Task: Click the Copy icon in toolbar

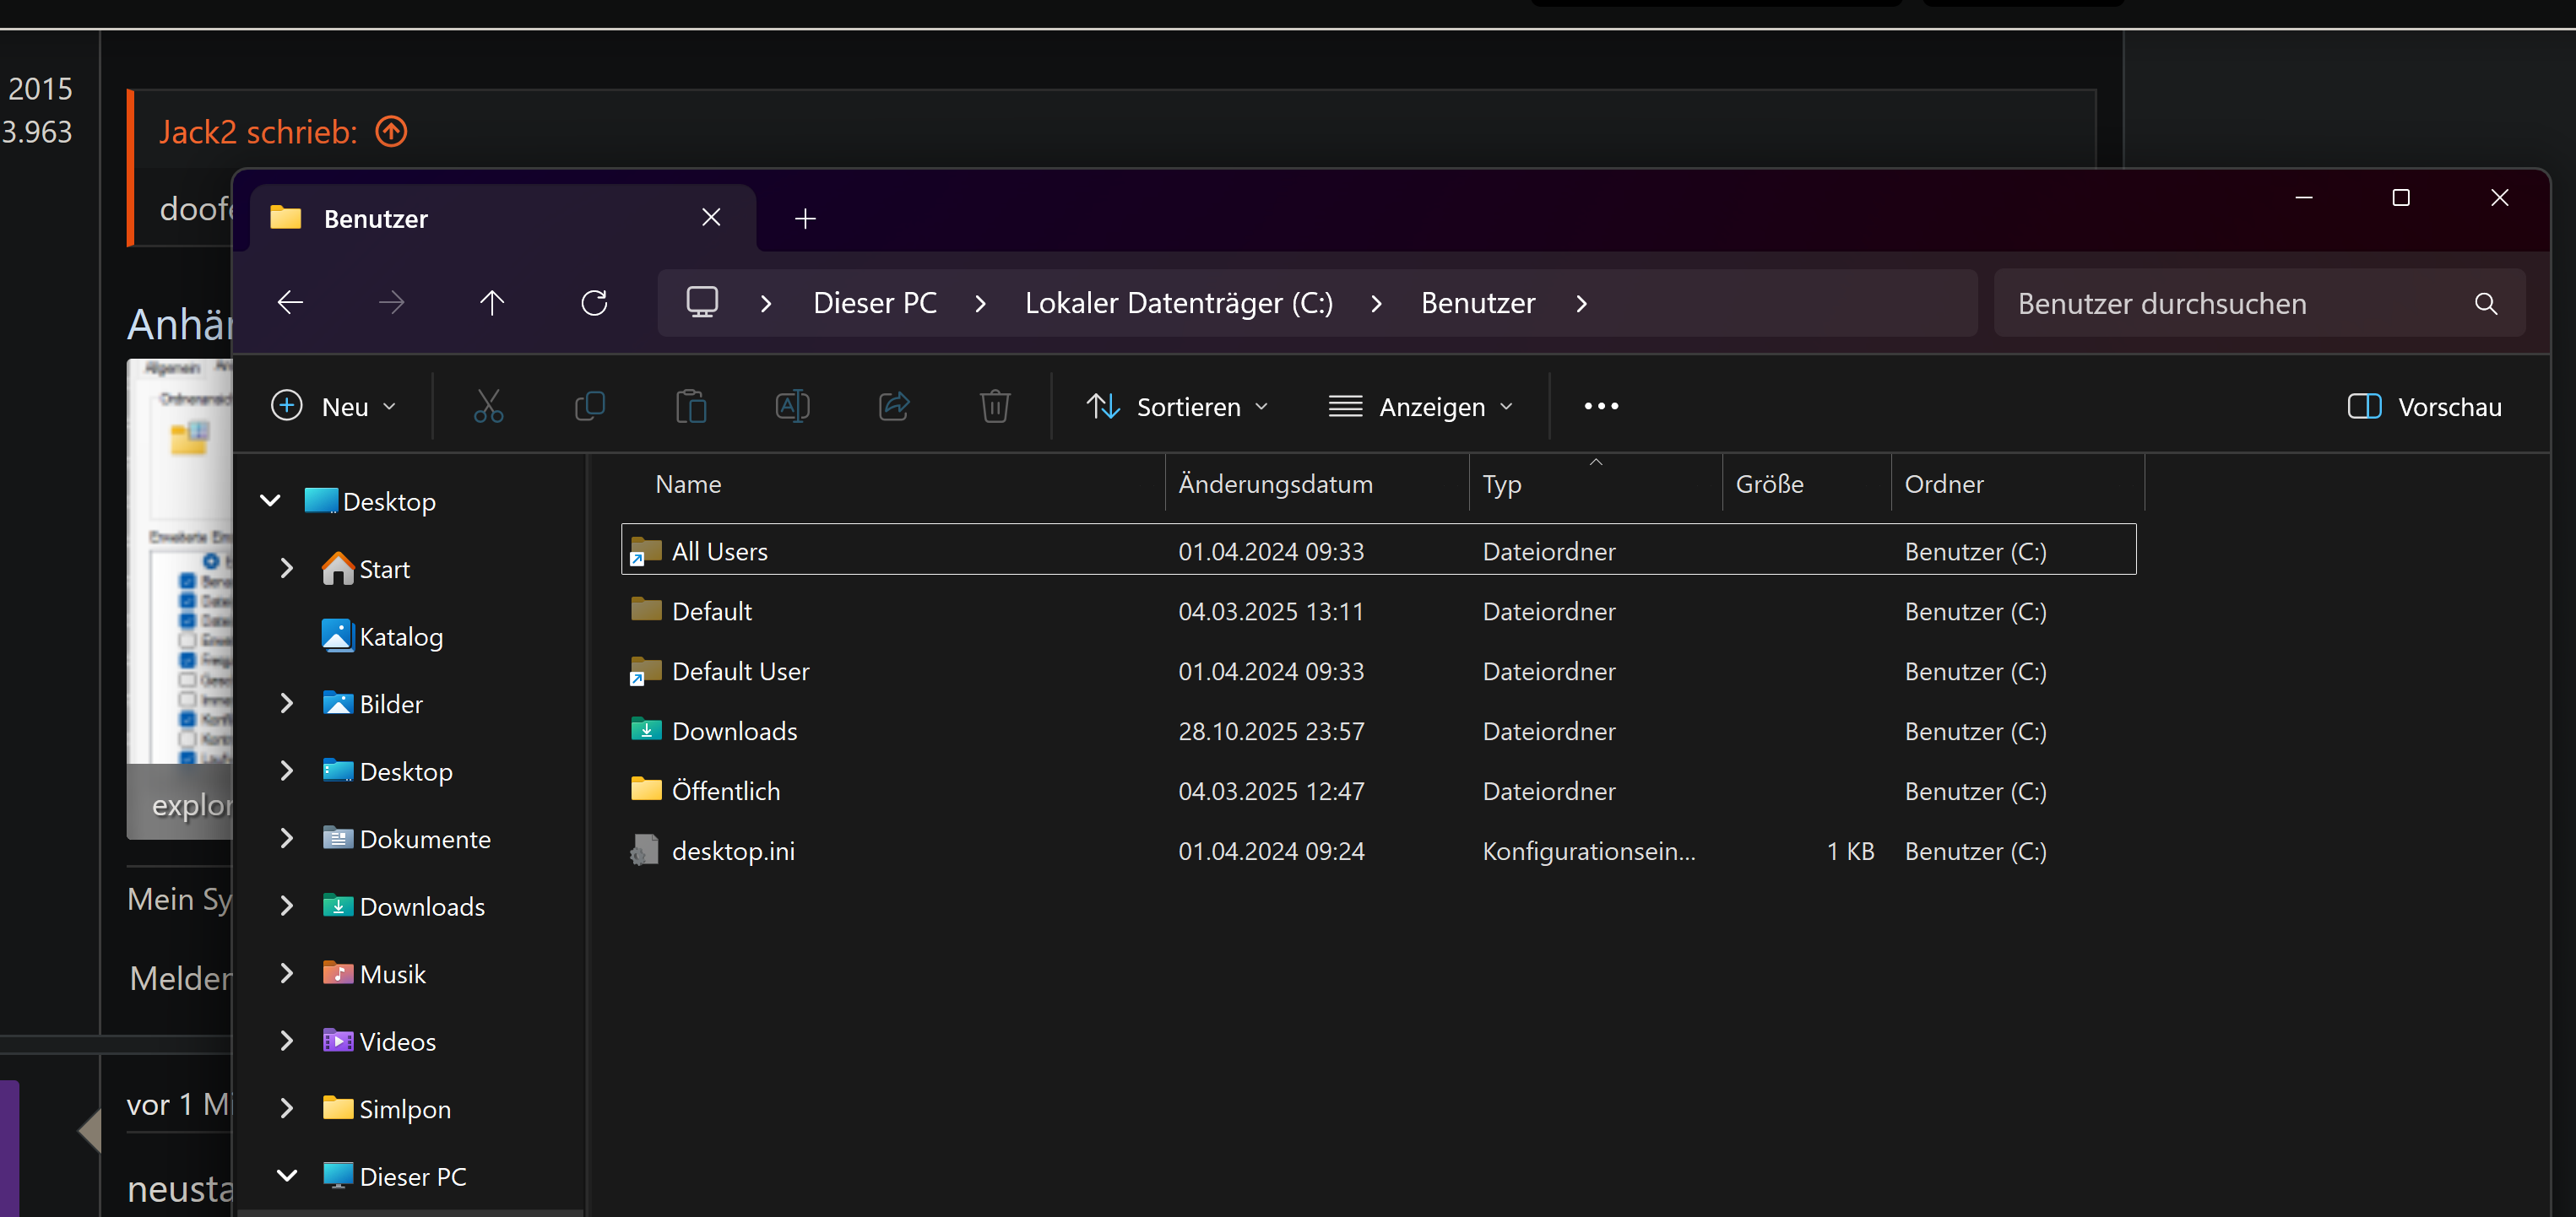Action: 590,406
